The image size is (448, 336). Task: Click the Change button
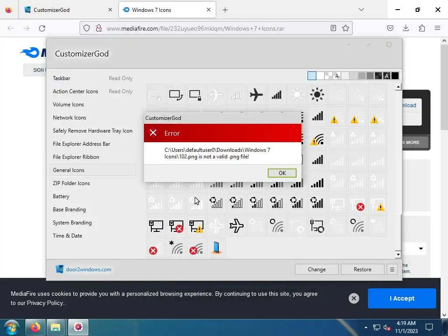point(317,269)
